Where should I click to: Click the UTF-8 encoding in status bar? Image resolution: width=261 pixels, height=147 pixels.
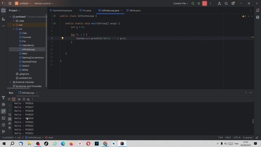237,138
